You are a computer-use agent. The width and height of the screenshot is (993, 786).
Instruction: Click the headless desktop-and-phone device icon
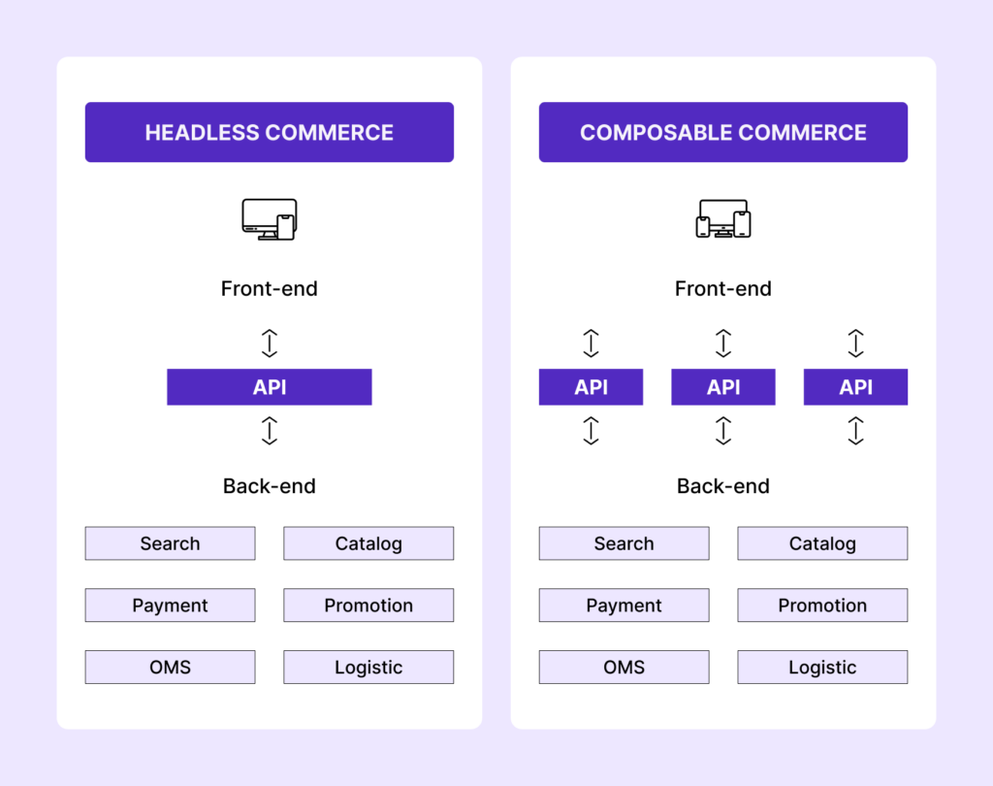[x=270, y=219]
